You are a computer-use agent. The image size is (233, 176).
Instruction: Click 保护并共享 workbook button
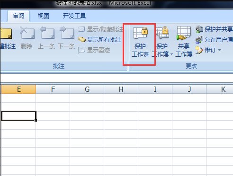(214, 29)
